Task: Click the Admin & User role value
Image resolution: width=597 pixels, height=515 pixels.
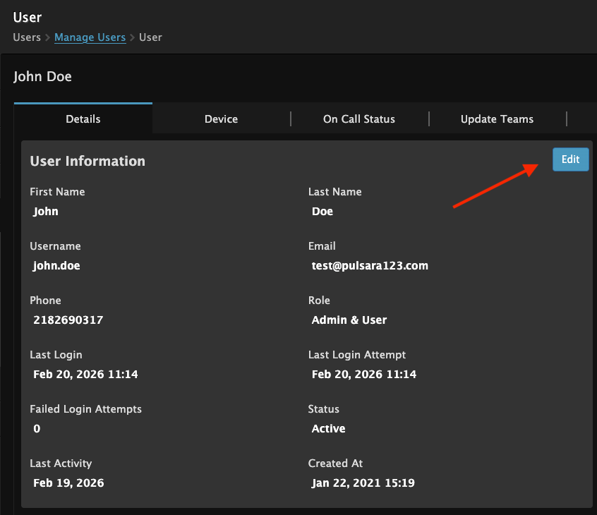Action: click(349, 320)
